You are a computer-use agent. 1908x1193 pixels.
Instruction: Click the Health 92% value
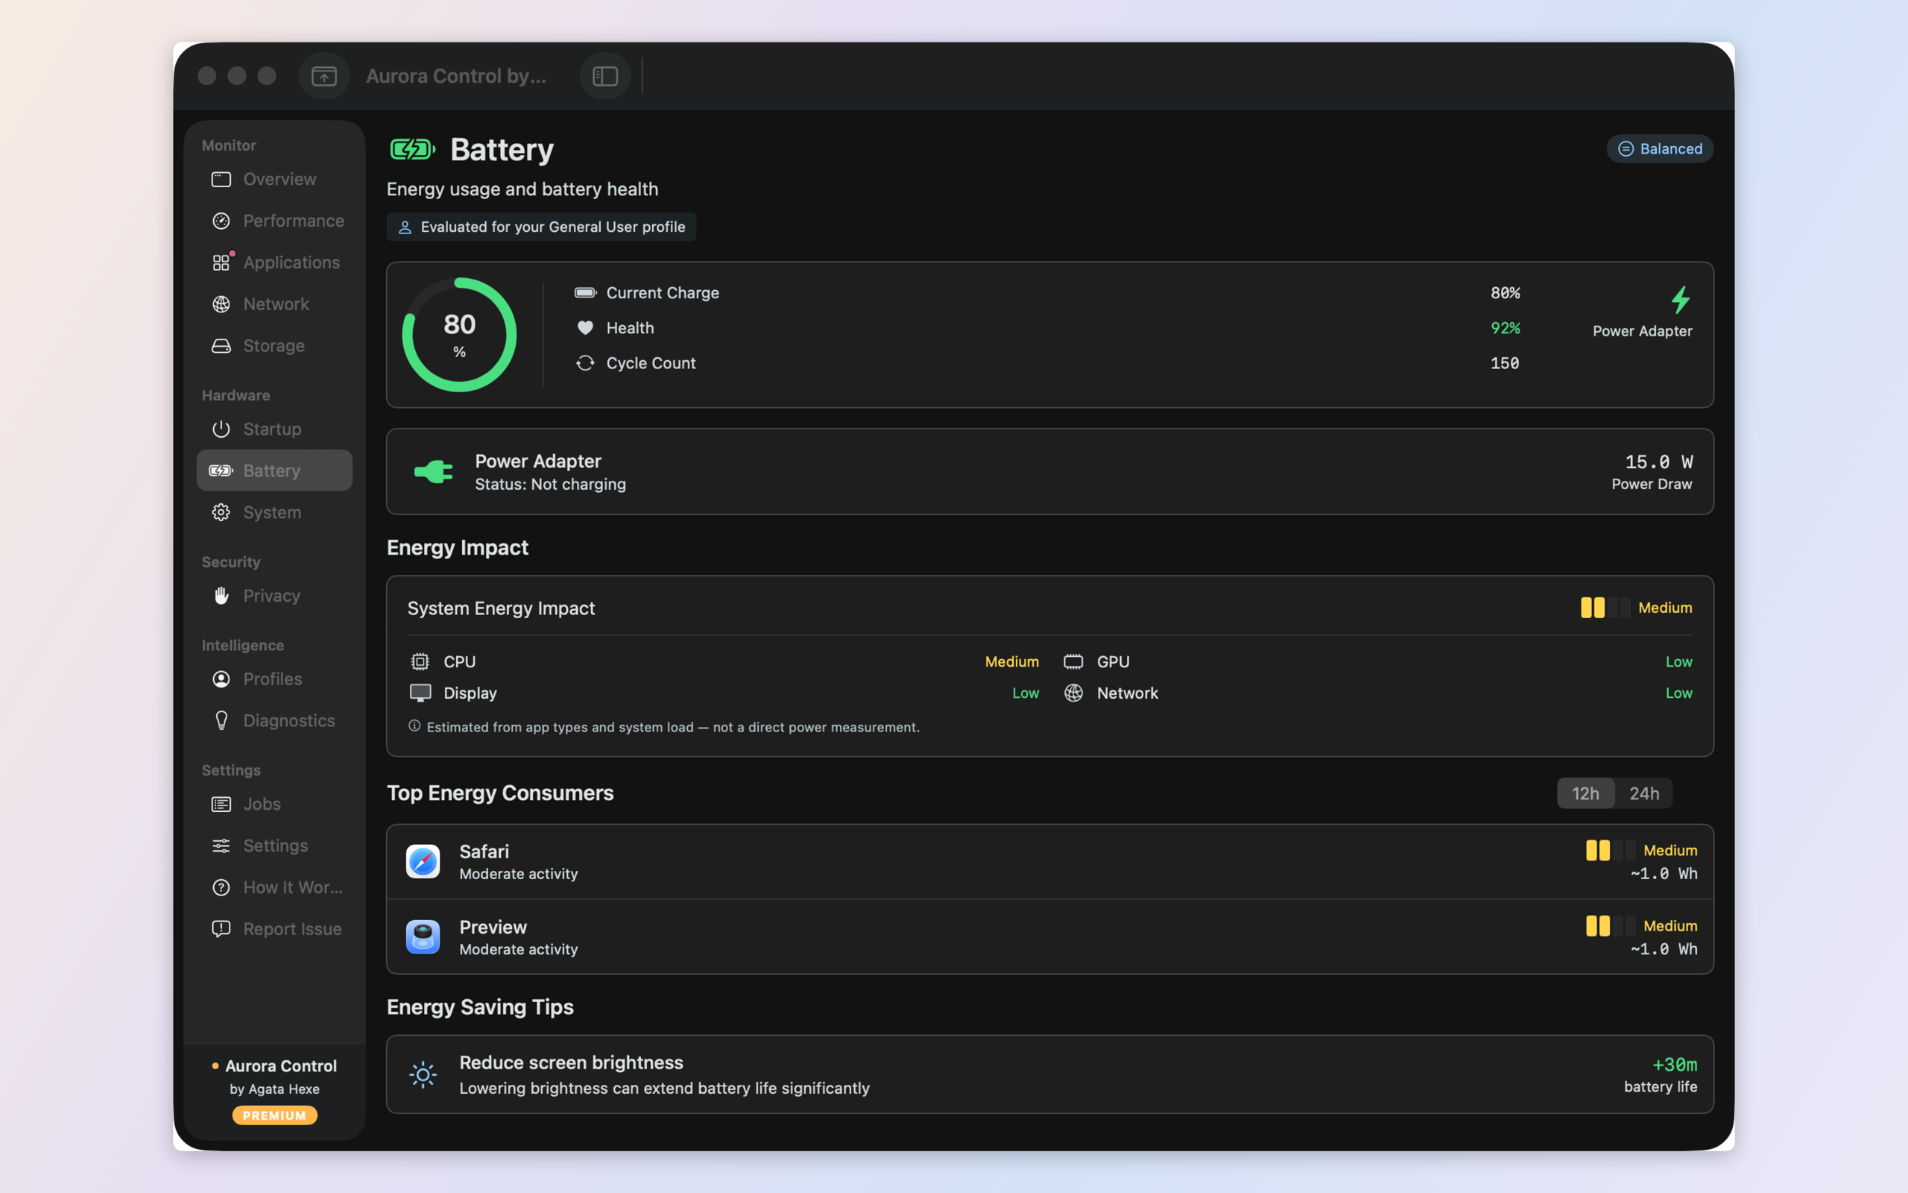tap(1504, 328)
